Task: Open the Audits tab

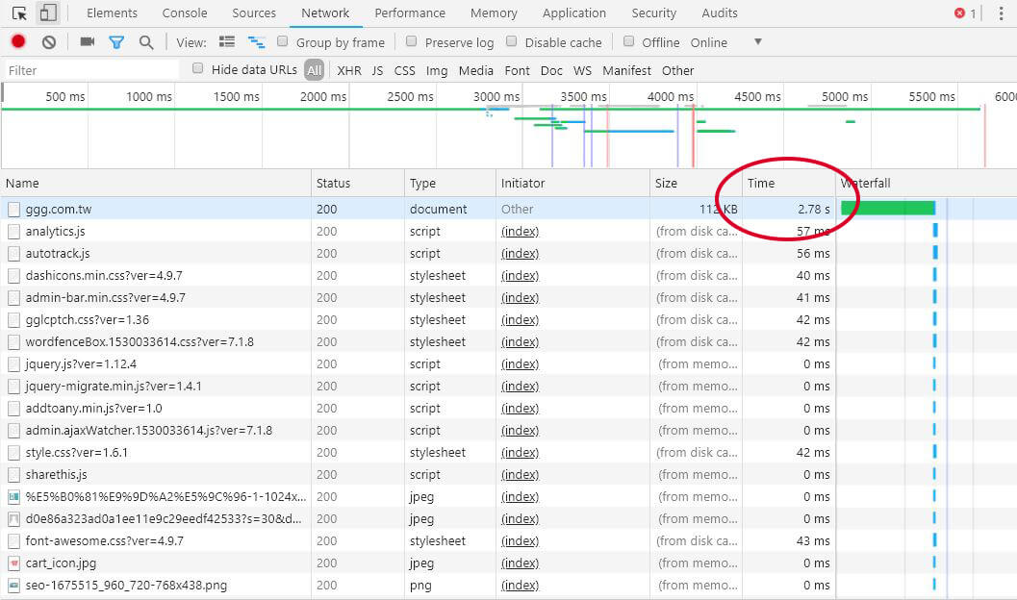Action: pos(720,12)
